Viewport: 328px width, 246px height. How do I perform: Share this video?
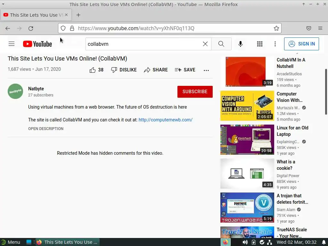(x=156, y=70)
